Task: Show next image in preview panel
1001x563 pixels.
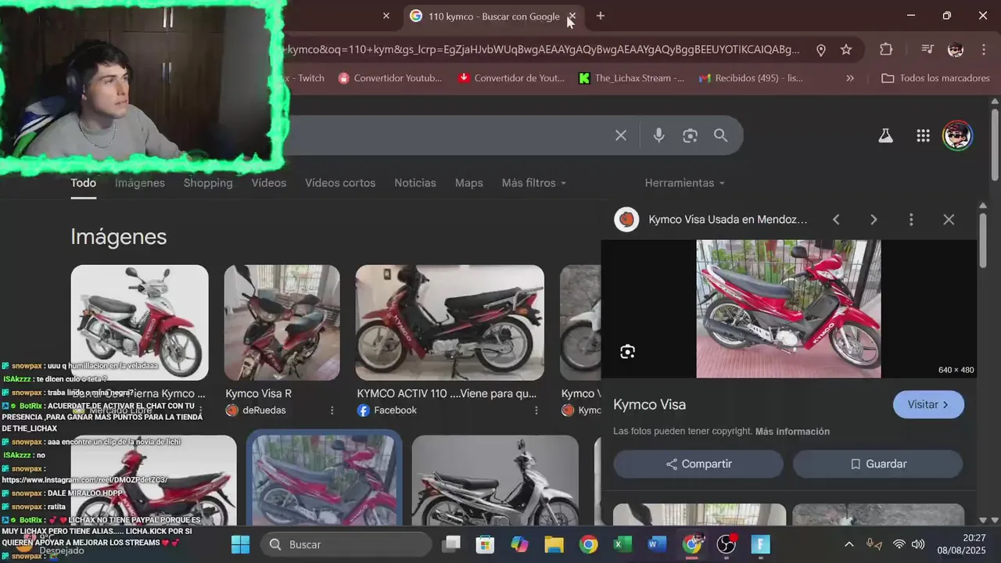Action: [874, 220]
